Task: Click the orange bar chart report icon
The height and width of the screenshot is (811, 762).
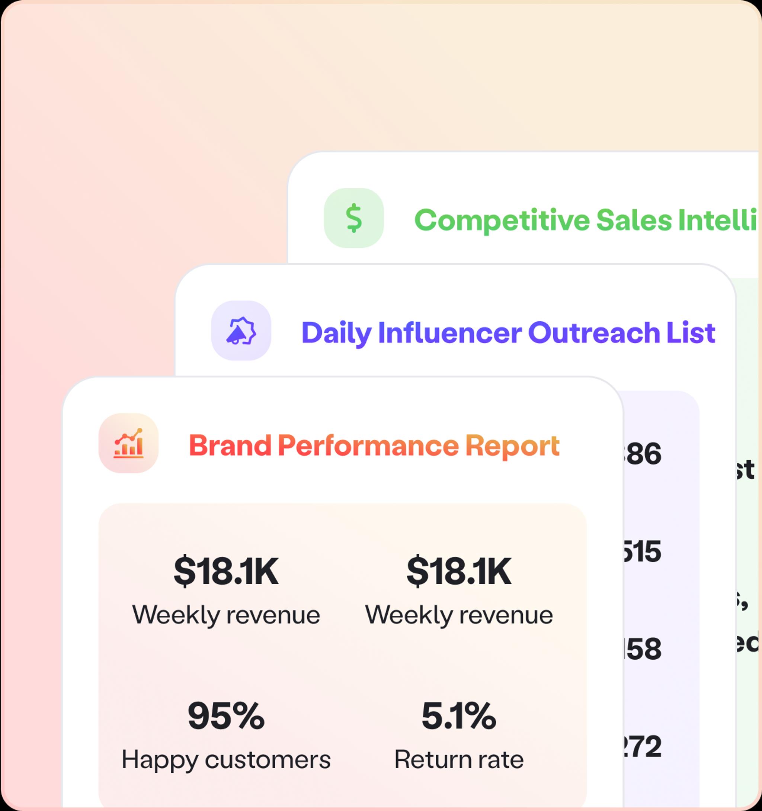Action: (129, 443)
